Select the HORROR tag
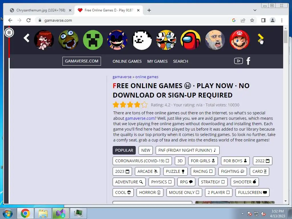The height and width of the screenshot is (219, 292). 150,192
